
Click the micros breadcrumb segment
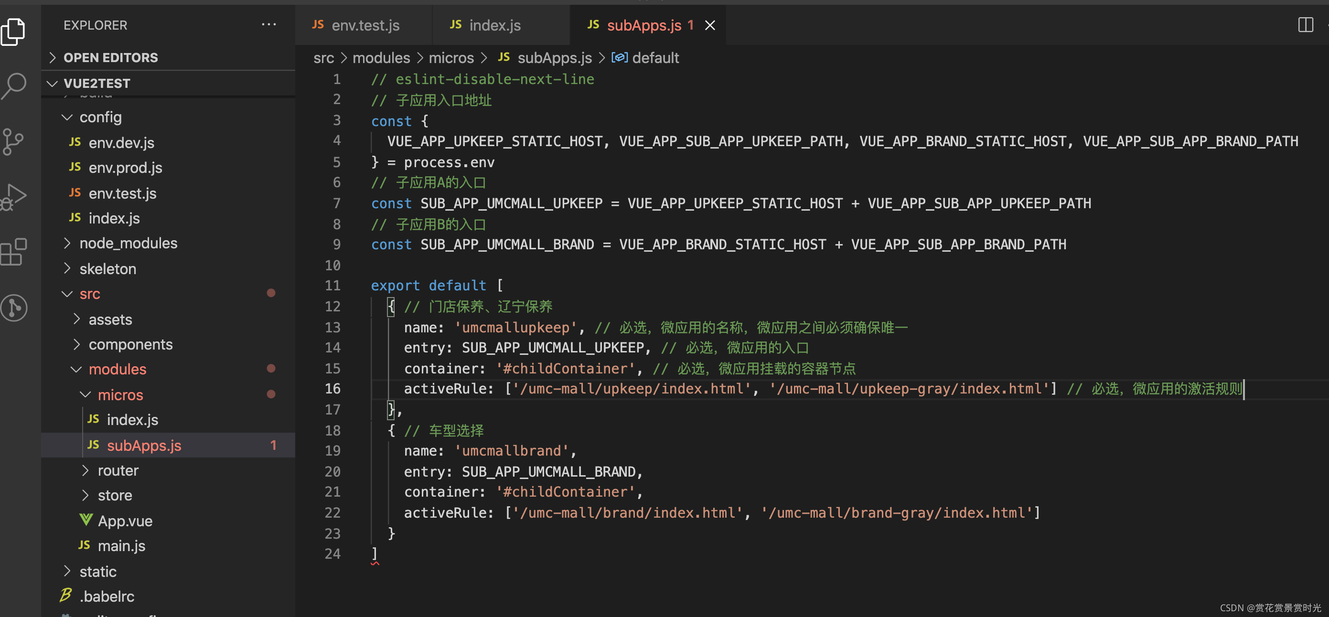click(451, 58)
